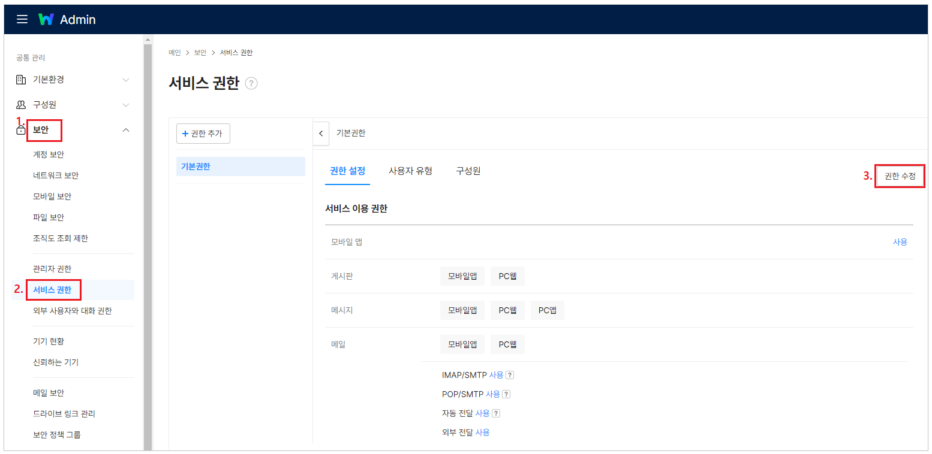Open 신뢰하는 기기 menu item
This screenshot has height=454, width=932.
click(56, 362)
